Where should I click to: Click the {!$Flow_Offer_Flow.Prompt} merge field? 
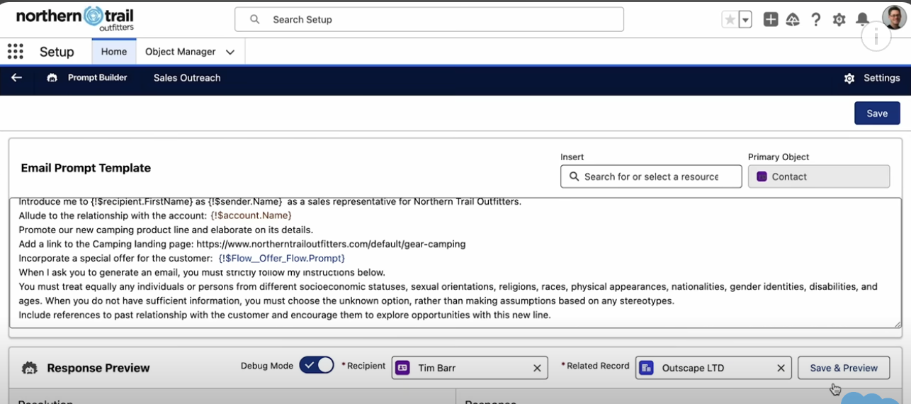click(282, 259)
